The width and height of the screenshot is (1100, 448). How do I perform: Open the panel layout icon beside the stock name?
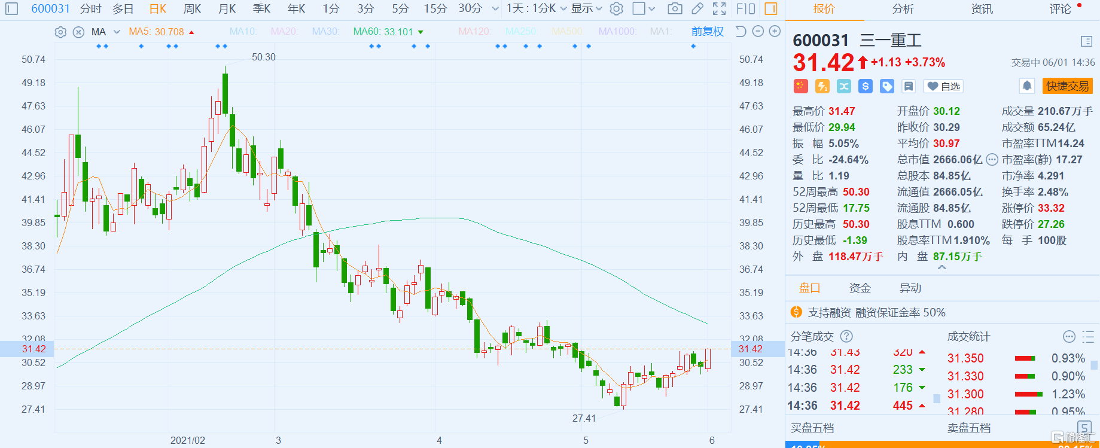tap(1087, 41)
